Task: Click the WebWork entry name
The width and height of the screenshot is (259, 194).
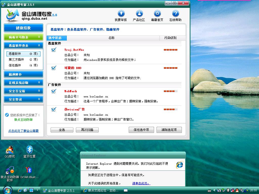Action: pyautogui.click(x=71, y=91)
